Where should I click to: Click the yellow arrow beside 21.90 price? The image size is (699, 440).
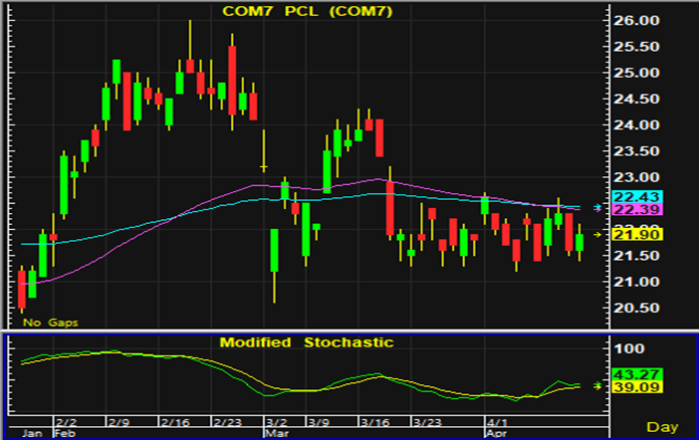[597, 234]
